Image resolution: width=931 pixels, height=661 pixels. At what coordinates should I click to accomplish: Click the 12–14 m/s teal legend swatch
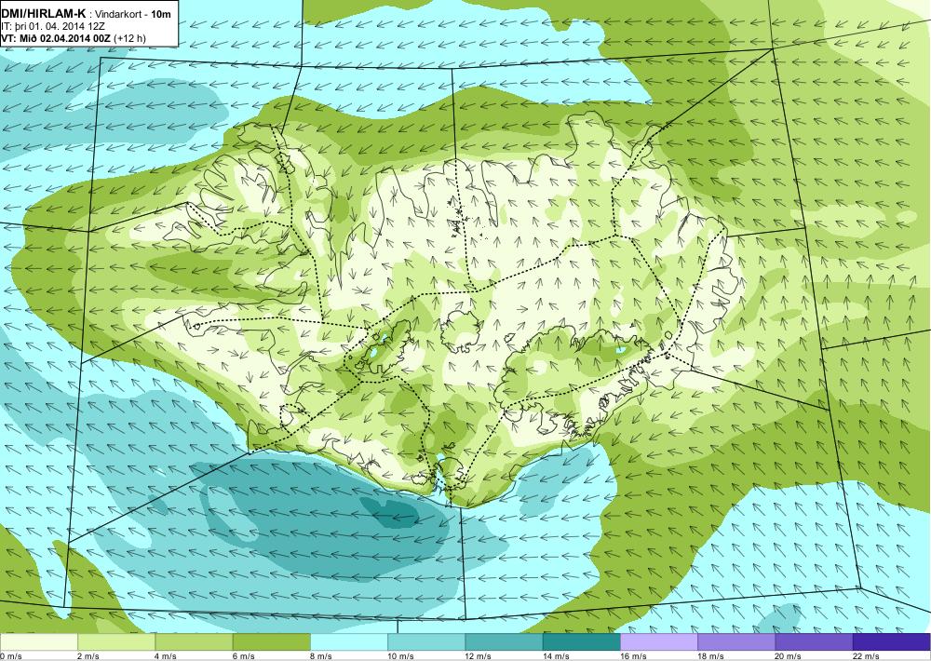504,642
